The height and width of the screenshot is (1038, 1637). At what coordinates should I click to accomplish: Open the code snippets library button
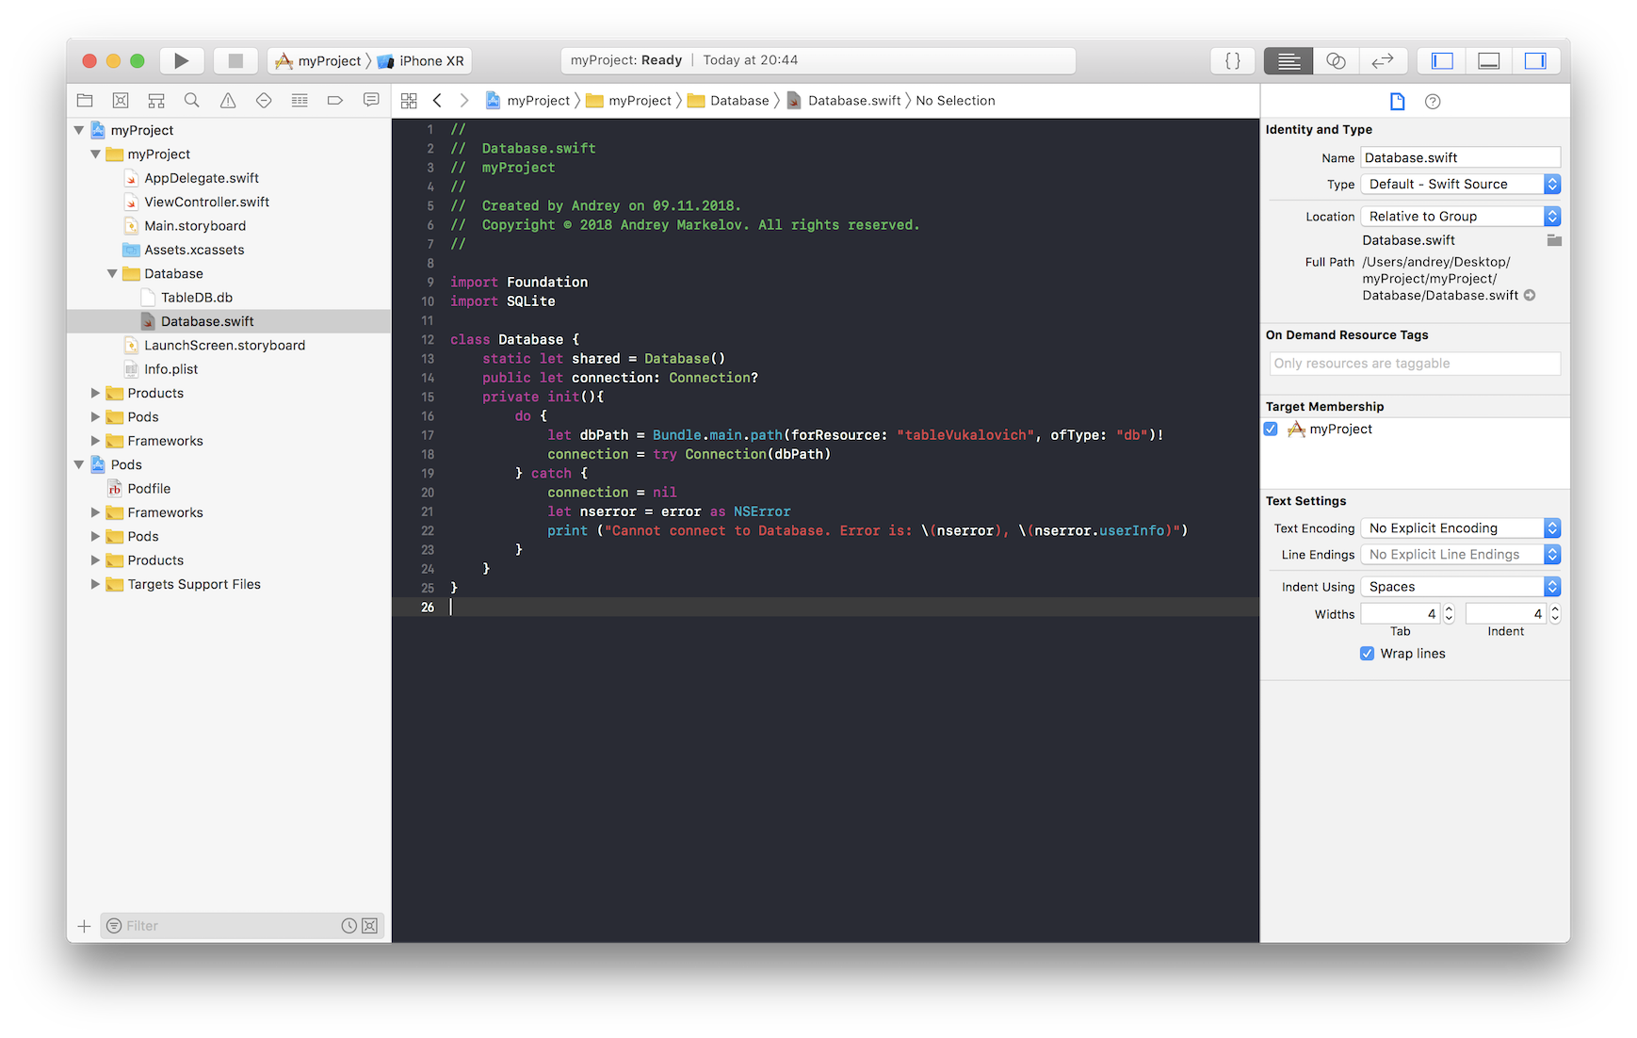[1232, 61]
